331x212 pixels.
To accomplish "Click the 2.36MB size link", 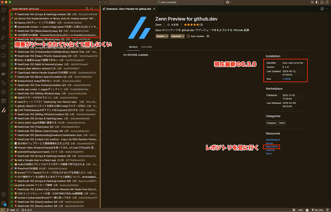I will pyautogui.click(x=287, y=79).
